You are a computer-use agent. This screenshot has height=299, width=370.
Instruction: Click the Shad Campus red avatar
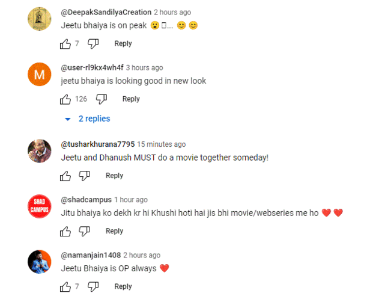click(x=40, y=207)
